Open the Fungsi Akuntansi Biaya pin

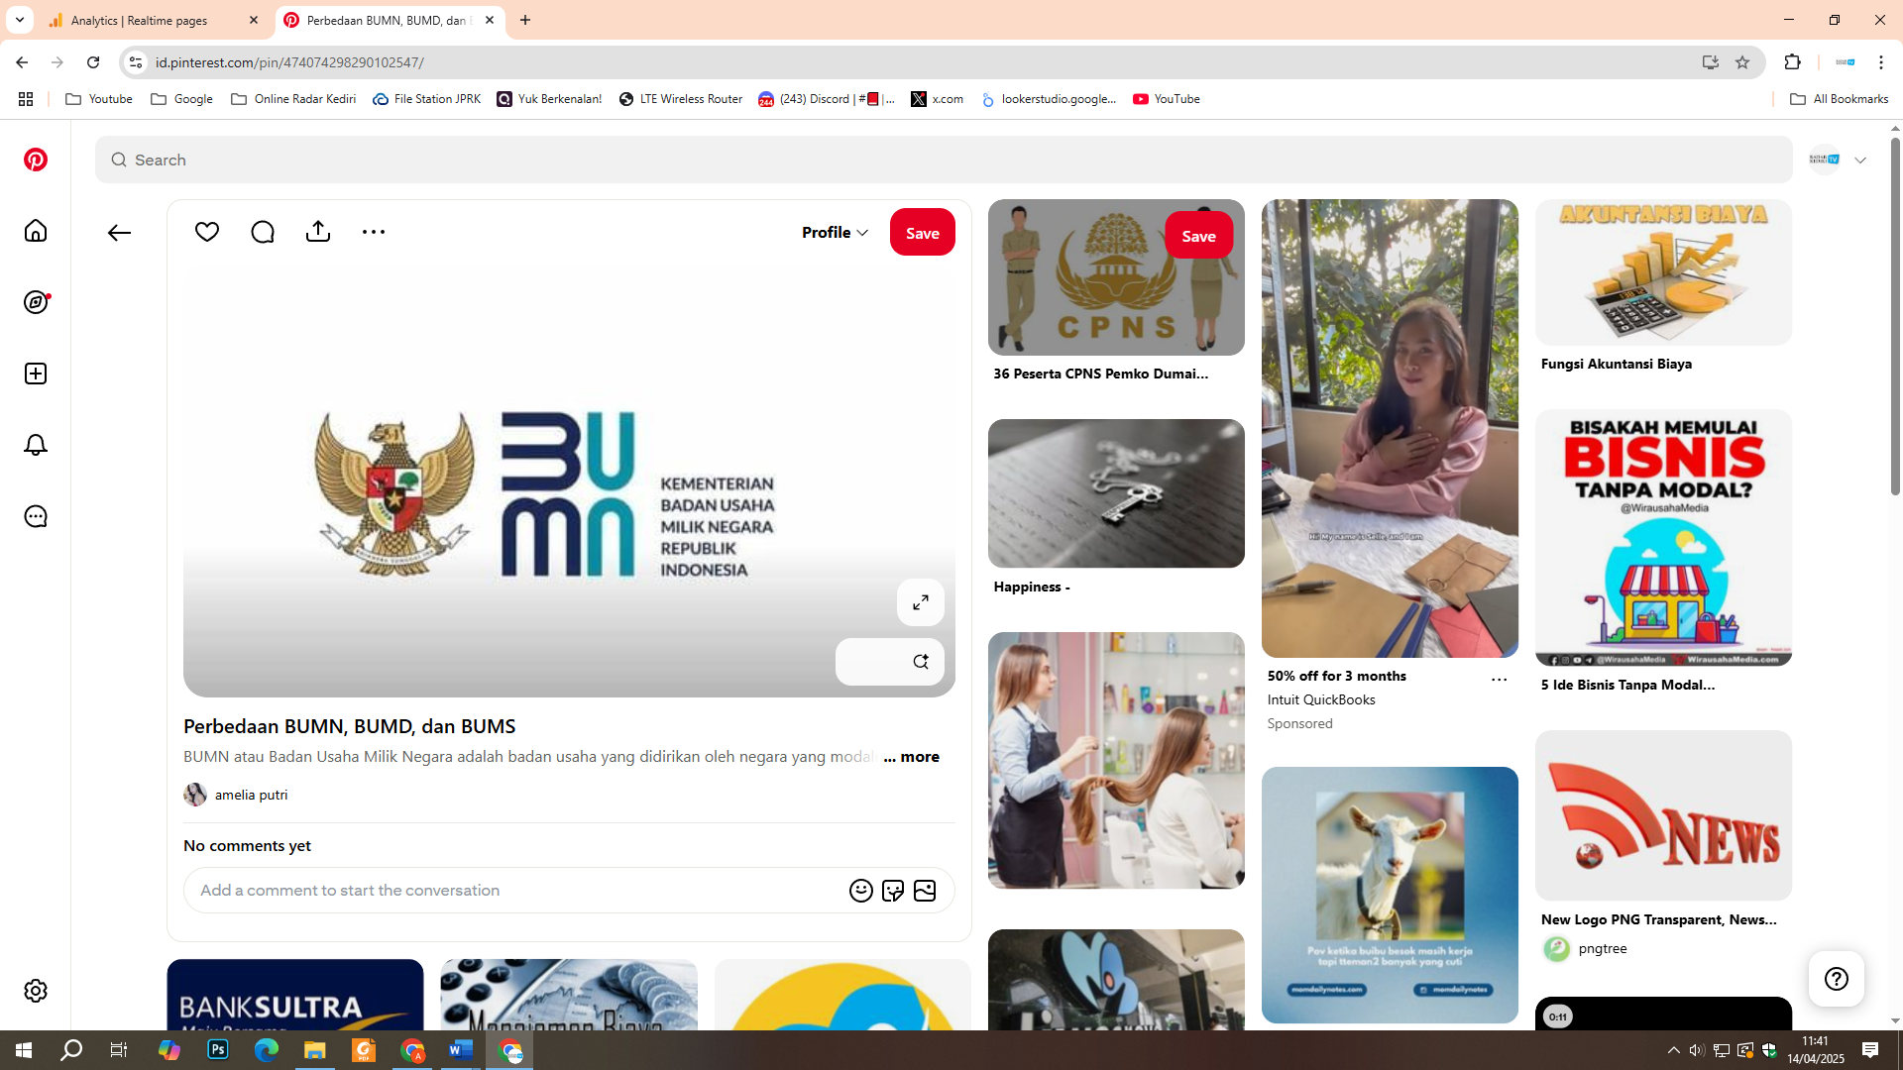pos(1663,272)
